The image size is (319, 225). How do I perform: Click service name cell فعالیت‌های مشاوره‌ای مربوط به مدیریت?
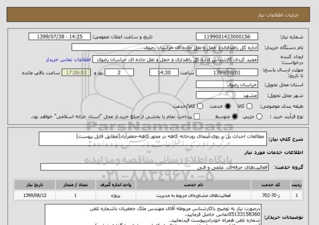(193, 195)
